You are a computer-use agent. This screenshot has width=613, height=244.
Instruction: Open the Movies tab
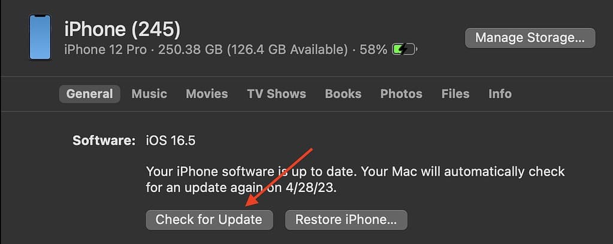[x=207, y=94]
